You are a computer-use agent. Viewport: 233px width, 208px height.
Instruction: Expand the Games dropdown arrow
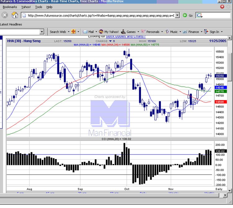(138, 32)
